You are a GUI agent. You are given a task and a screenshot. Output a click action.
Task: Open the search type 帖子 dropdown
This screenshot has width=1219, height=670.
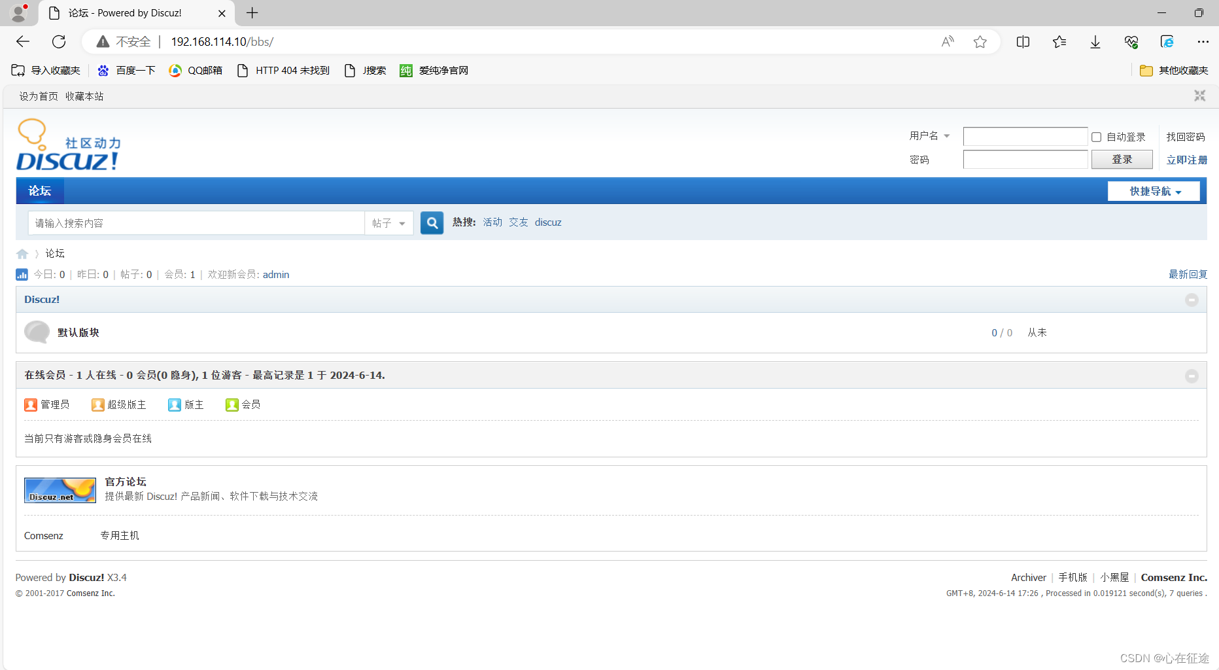[x=389, y=223]
